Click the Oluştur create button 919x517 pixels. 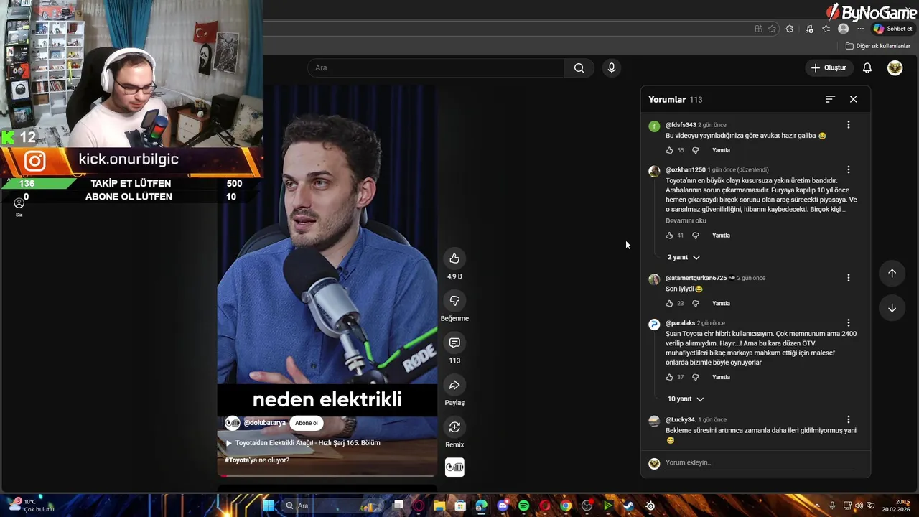click(x=829, y=67)
